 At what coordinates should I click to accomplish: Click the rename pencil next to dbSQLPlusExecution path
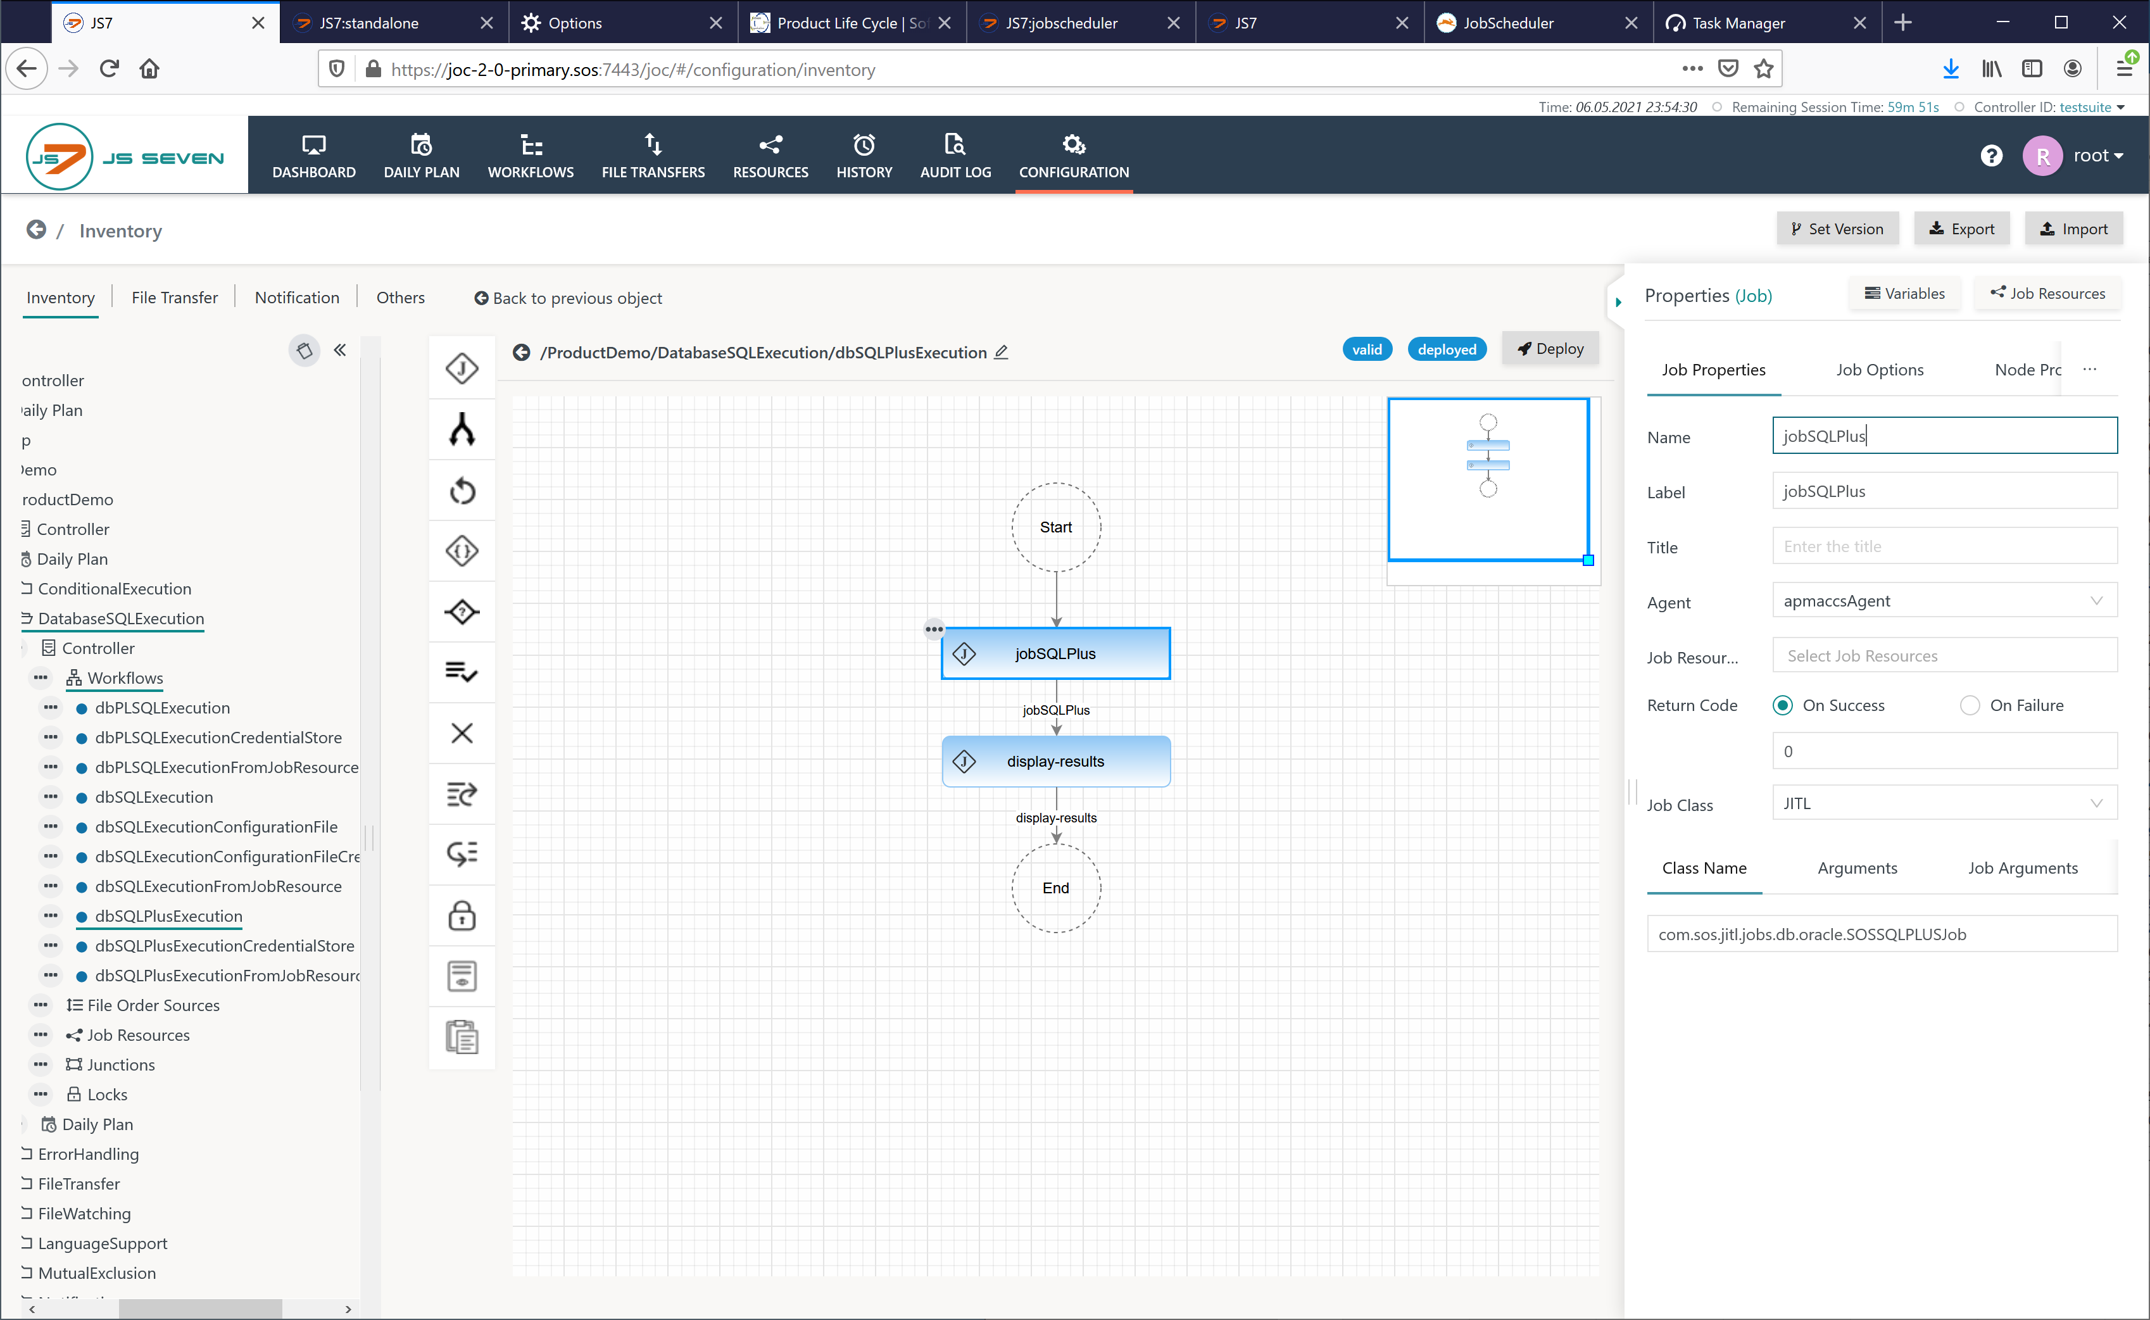coord(1001,352)
